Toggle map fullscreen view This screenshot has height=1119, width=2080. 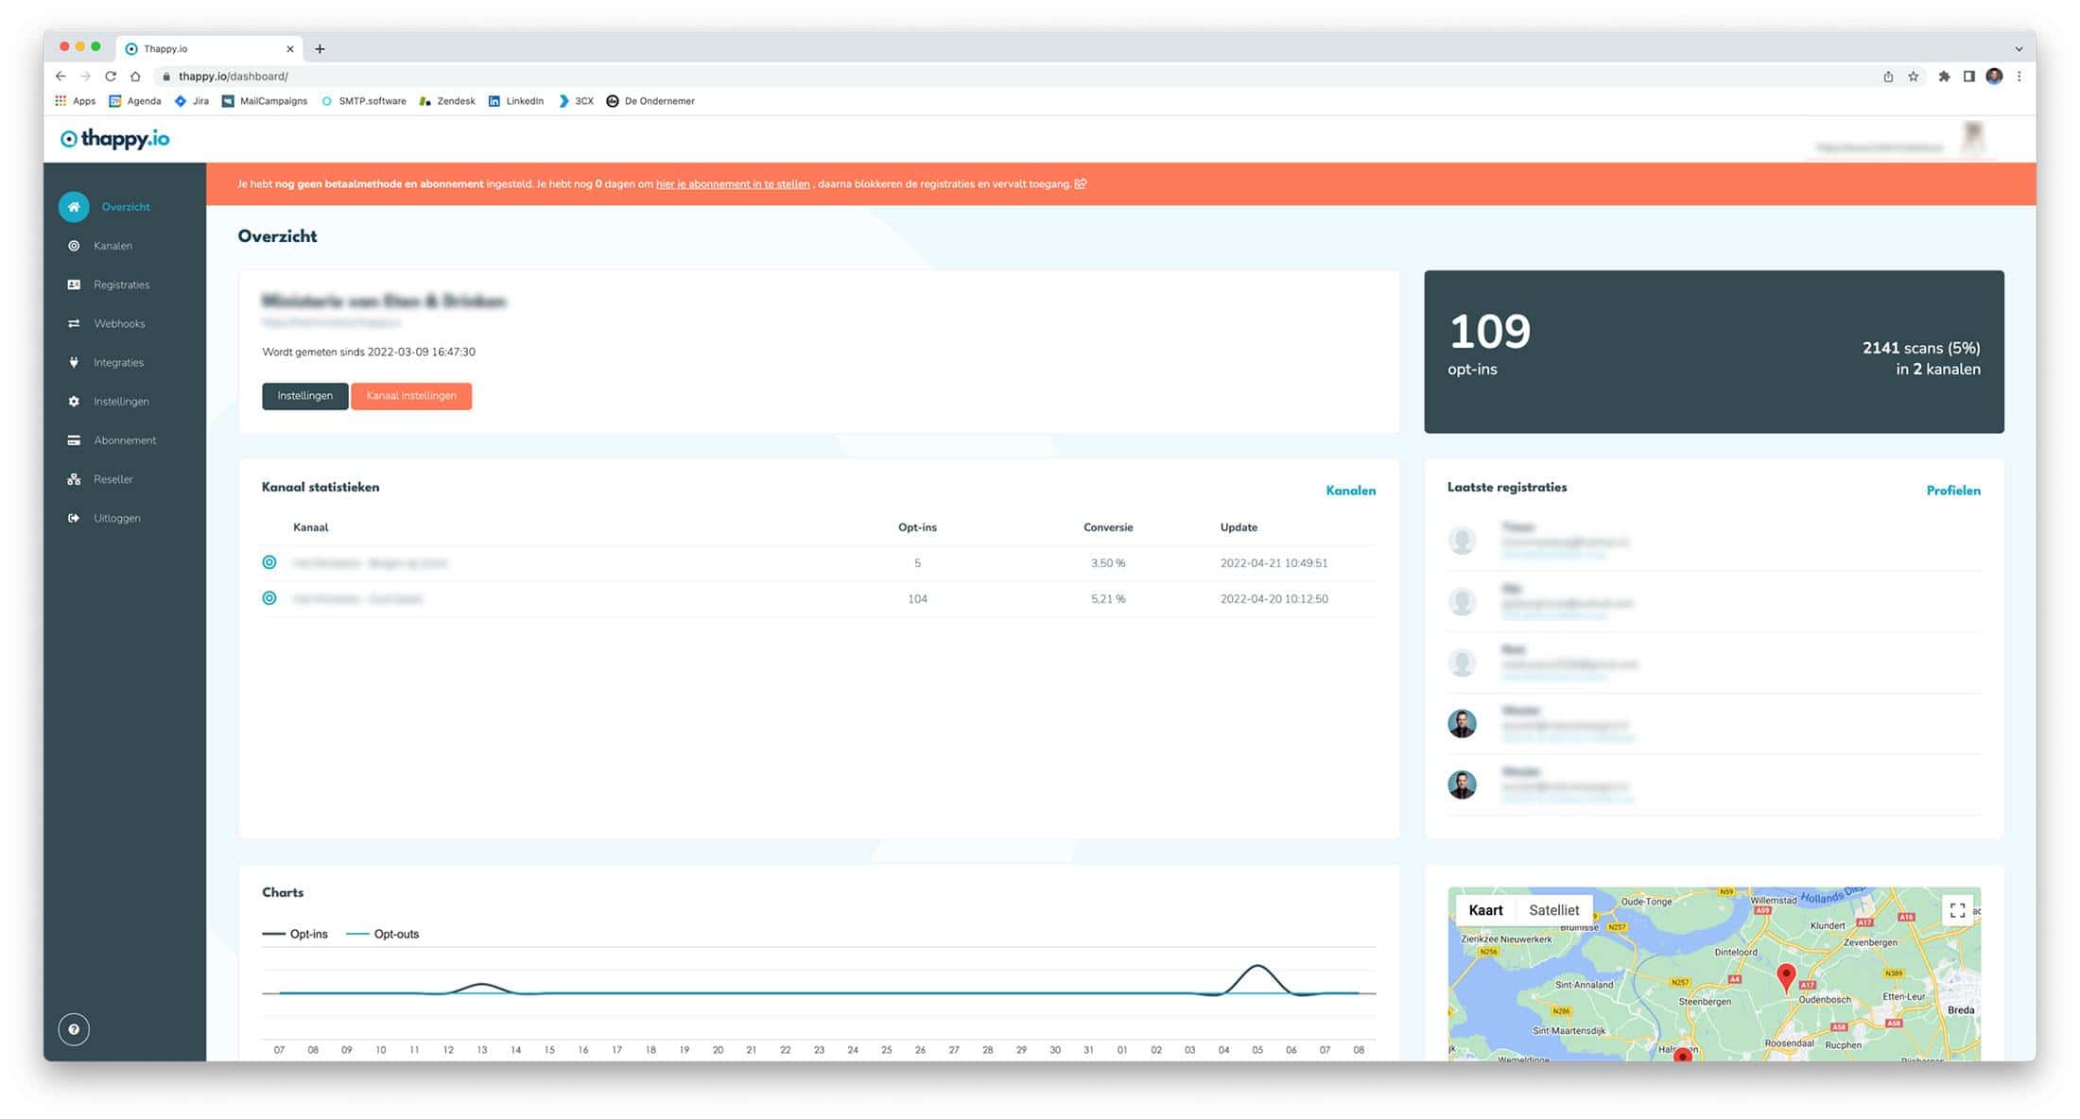pyautogui.click(x=1957, y=910)
